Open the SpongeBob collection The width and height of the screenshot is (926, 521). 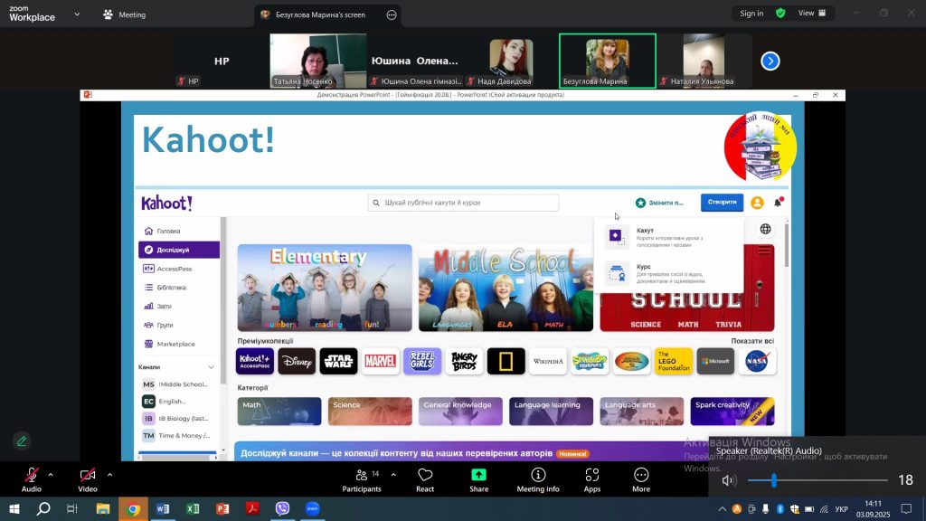point(590,361)
